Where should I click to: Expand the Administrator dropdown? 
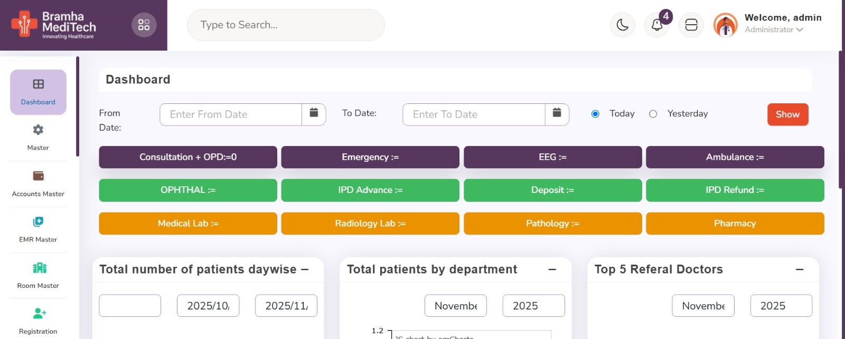(774, 30)
